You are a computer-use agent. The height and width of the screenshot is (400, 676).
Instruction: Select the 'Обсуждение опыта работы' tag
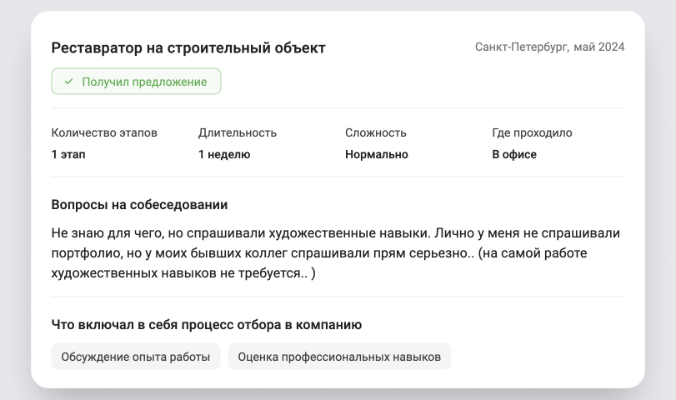pos(136,357)
